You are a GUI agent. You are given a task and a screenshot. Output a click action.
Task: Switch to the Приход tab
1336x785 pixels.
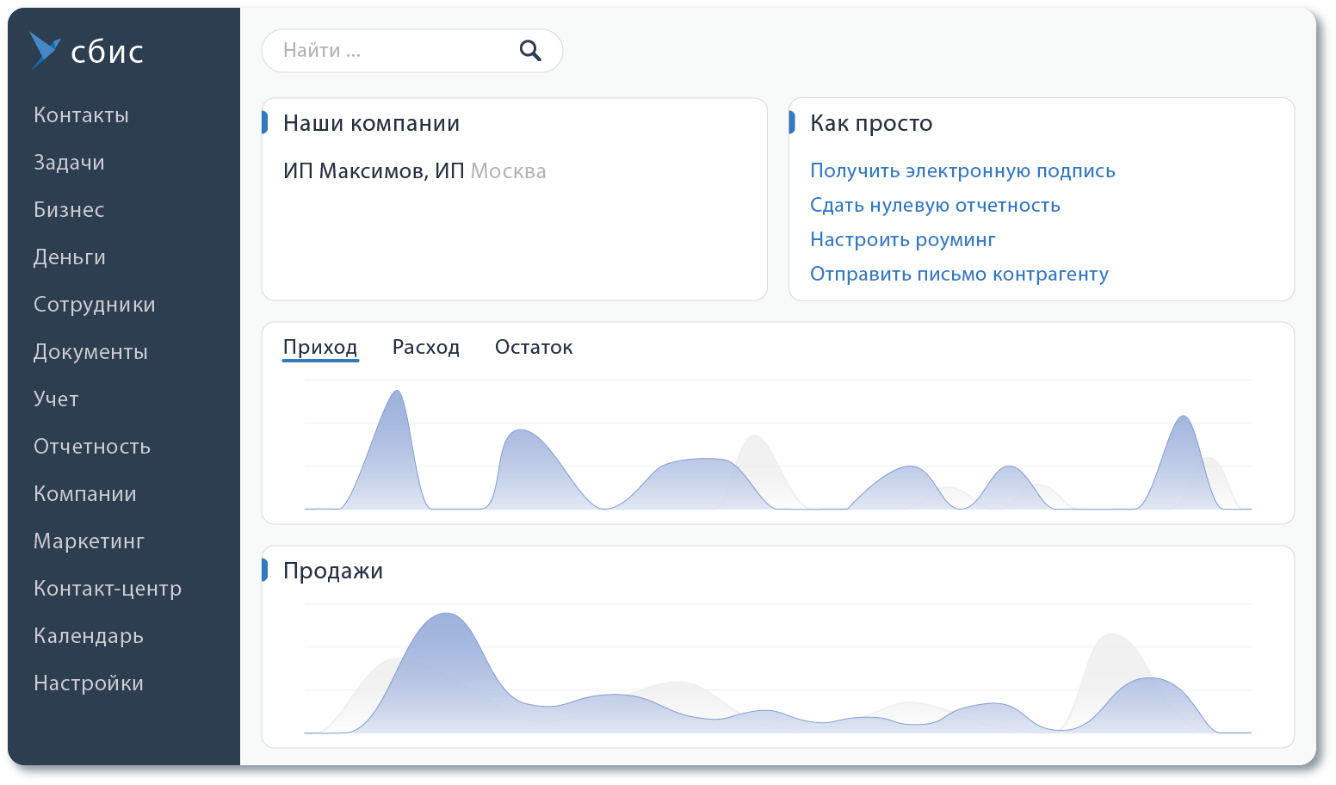click(x=320, y=347)
